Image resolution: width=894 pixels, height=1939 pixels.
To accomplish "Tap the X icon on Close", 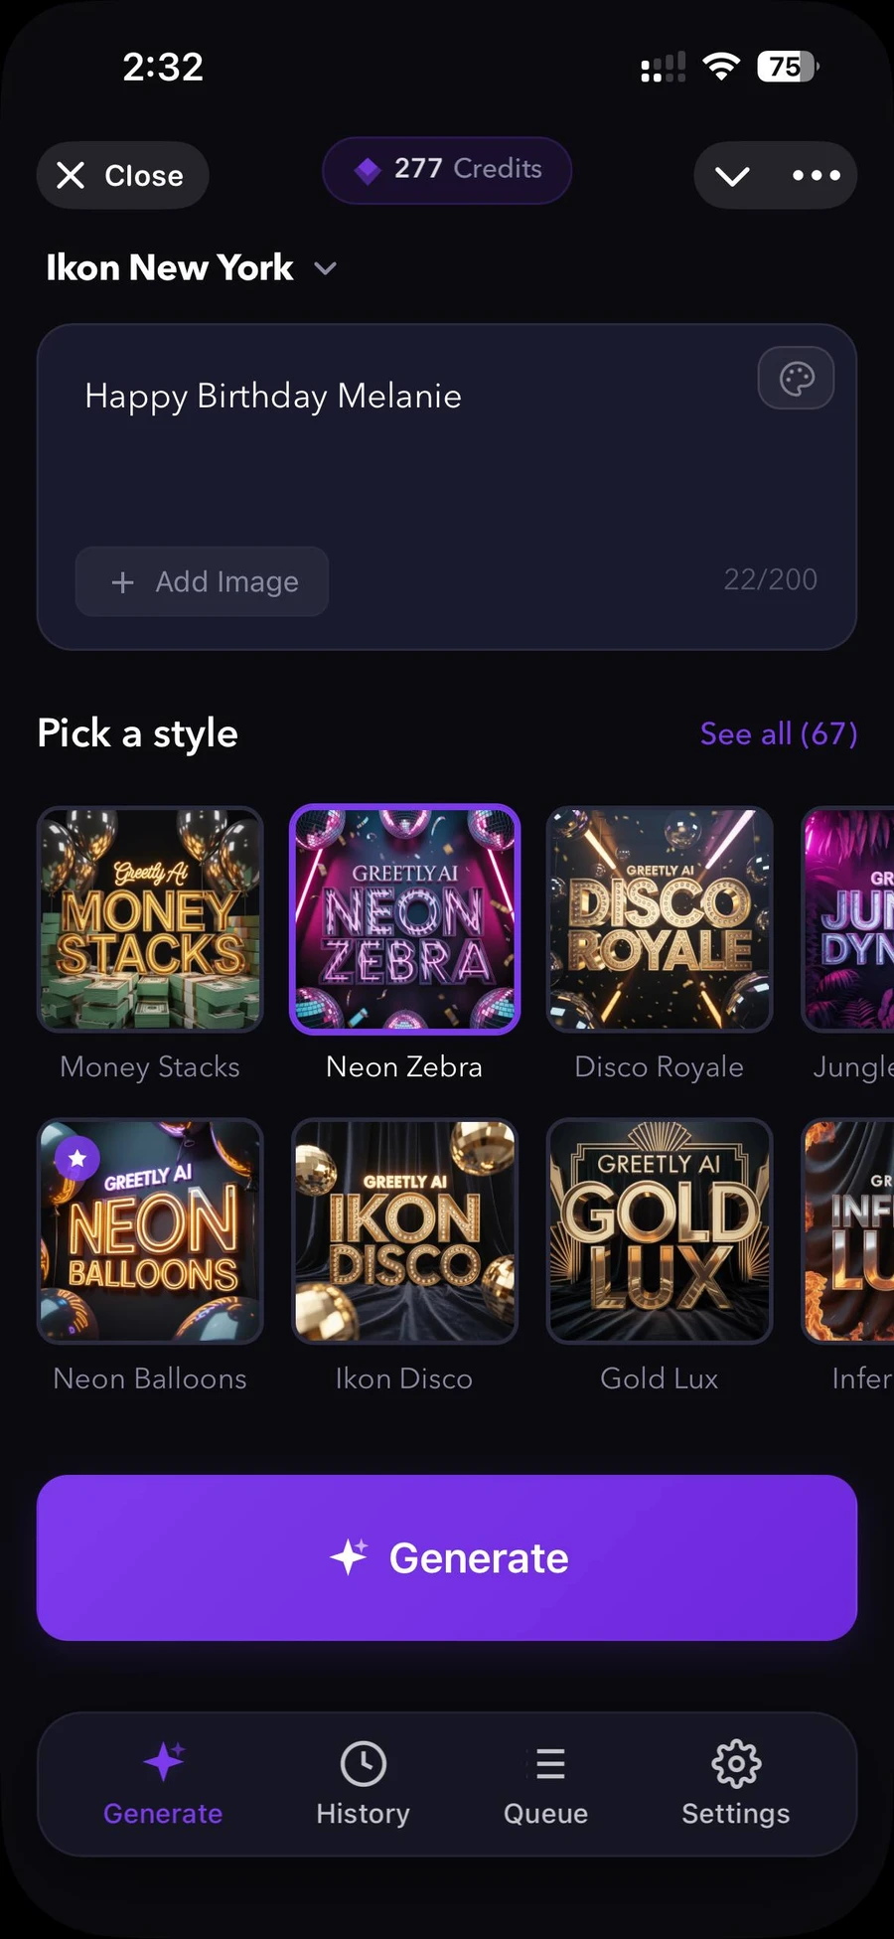I will (71, 176).
